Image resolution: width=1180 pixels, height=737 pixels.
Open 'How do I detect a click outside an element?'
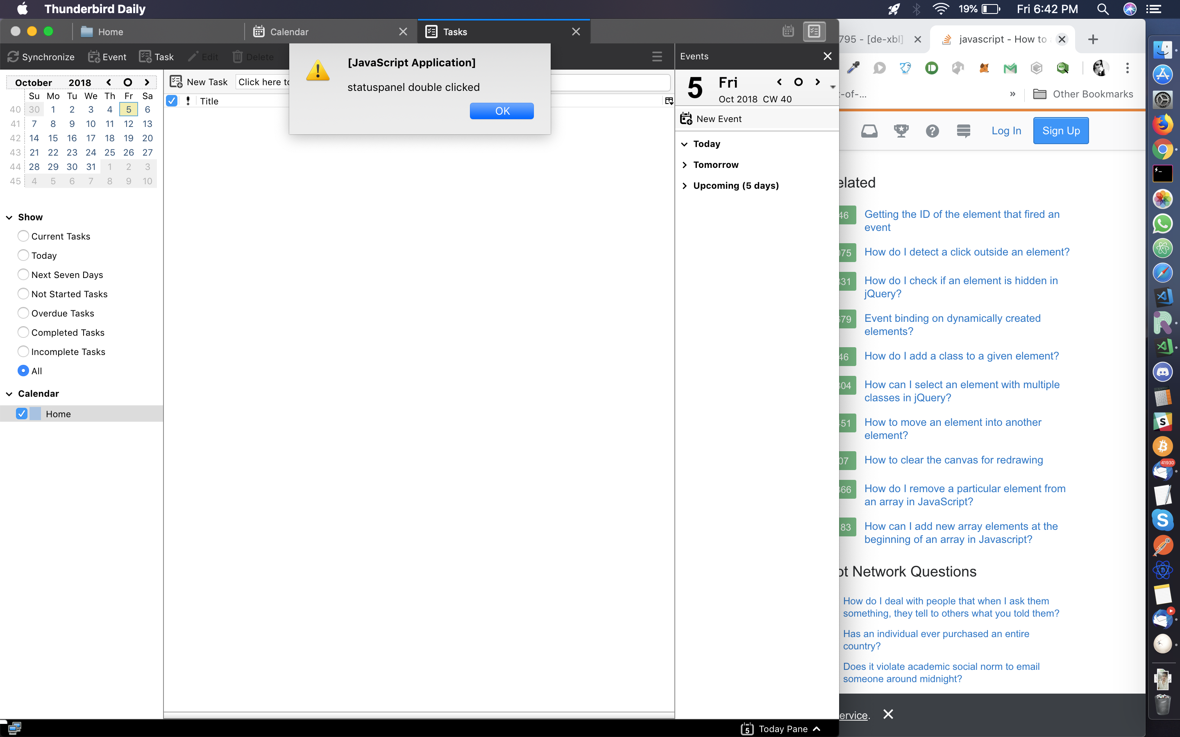[967, 252]
